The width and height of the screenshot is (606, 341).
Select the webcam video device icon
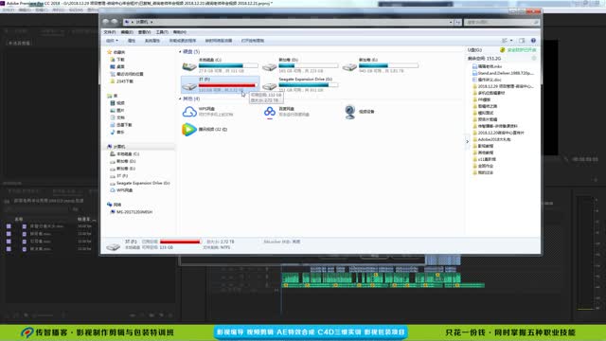[350, 112]
